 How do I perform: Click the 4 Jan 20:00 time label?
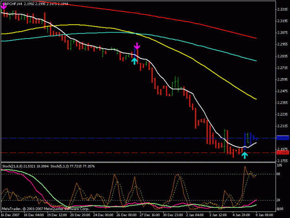pyautogui.click(x=241, y=215)
